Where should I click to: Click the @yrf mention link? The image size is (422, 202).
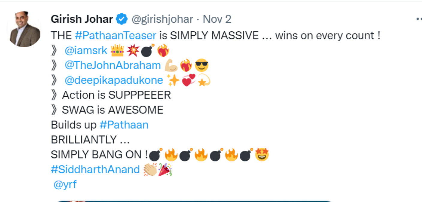tap(65, 185)
